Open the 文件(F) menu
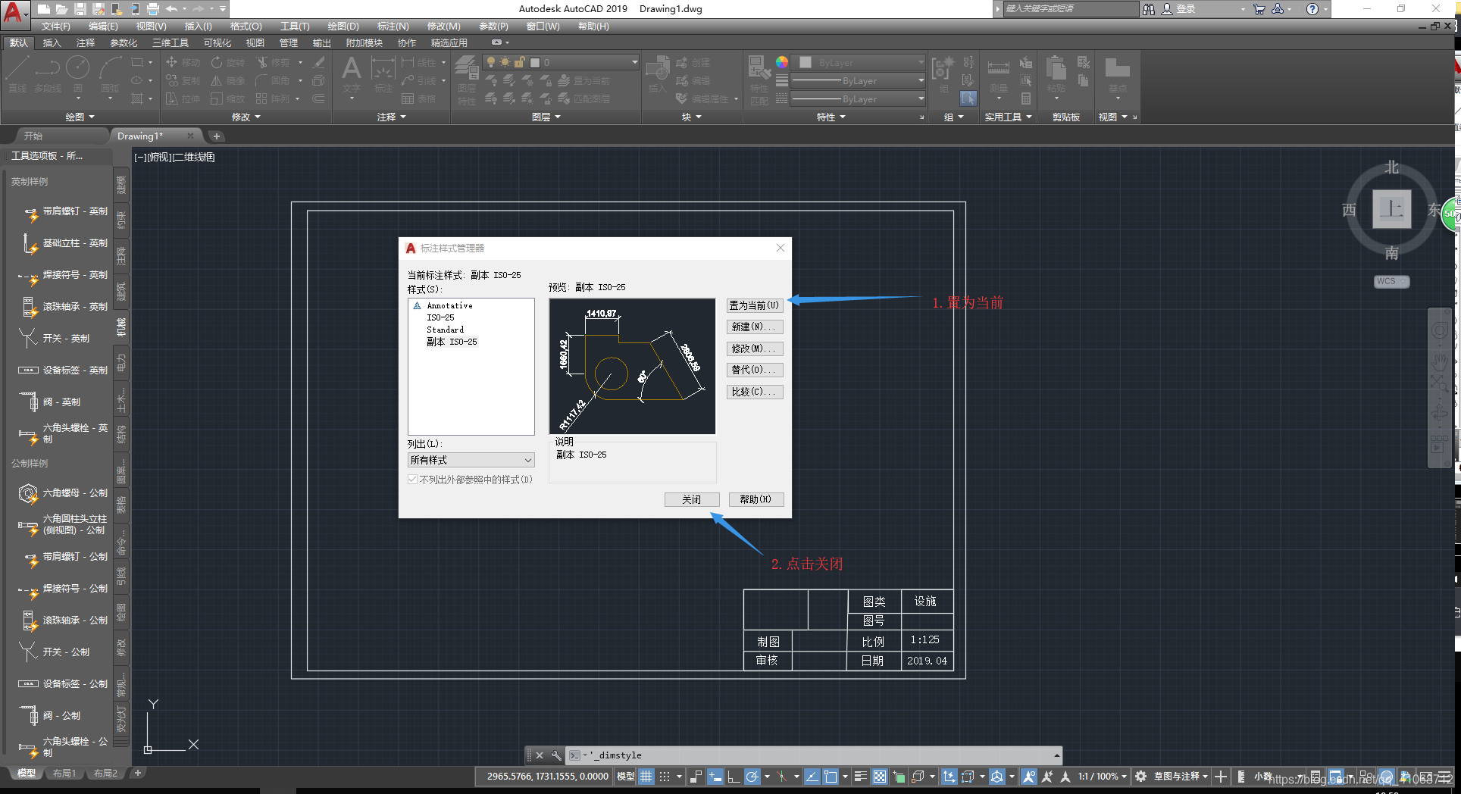Screen dimensions: 1461x794 pyautogui.click(x=55, y=27)
